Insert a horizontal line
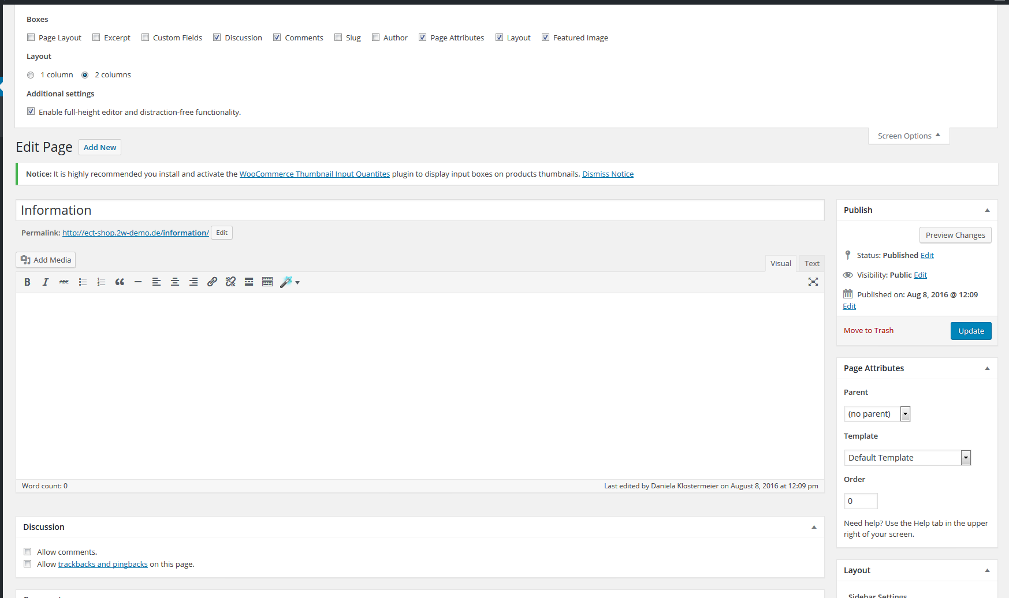The height and width of the screenshot is (598, 1009). pos(138,282)
